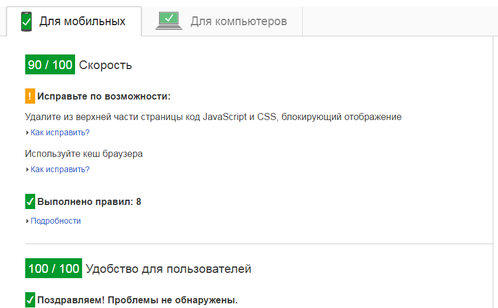Click the "Скорость" section heading

pos(106,65)
